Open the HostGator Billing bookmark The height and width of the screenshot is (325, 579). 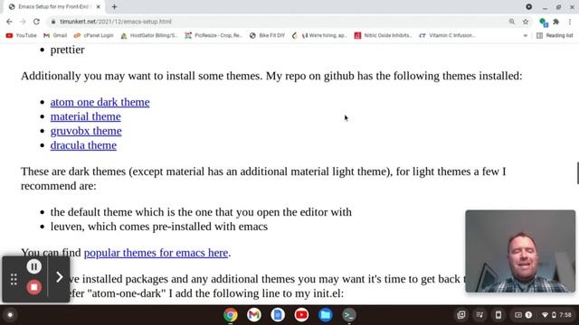click(x=149, y=35)
